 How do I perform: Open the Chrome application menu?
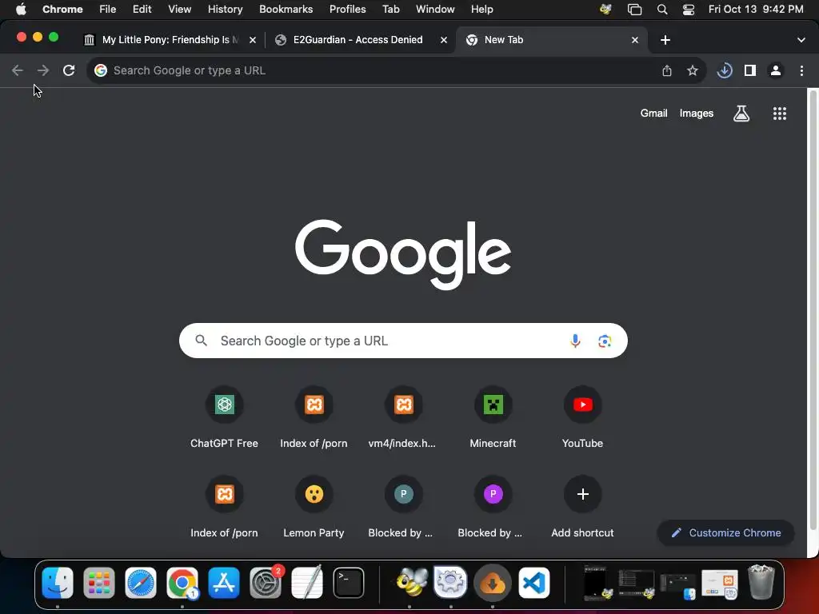[x=62, y=10]
